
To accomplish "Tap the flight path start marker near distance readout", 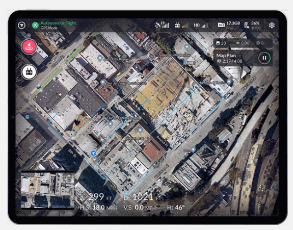I will click(x=126, y=193).
